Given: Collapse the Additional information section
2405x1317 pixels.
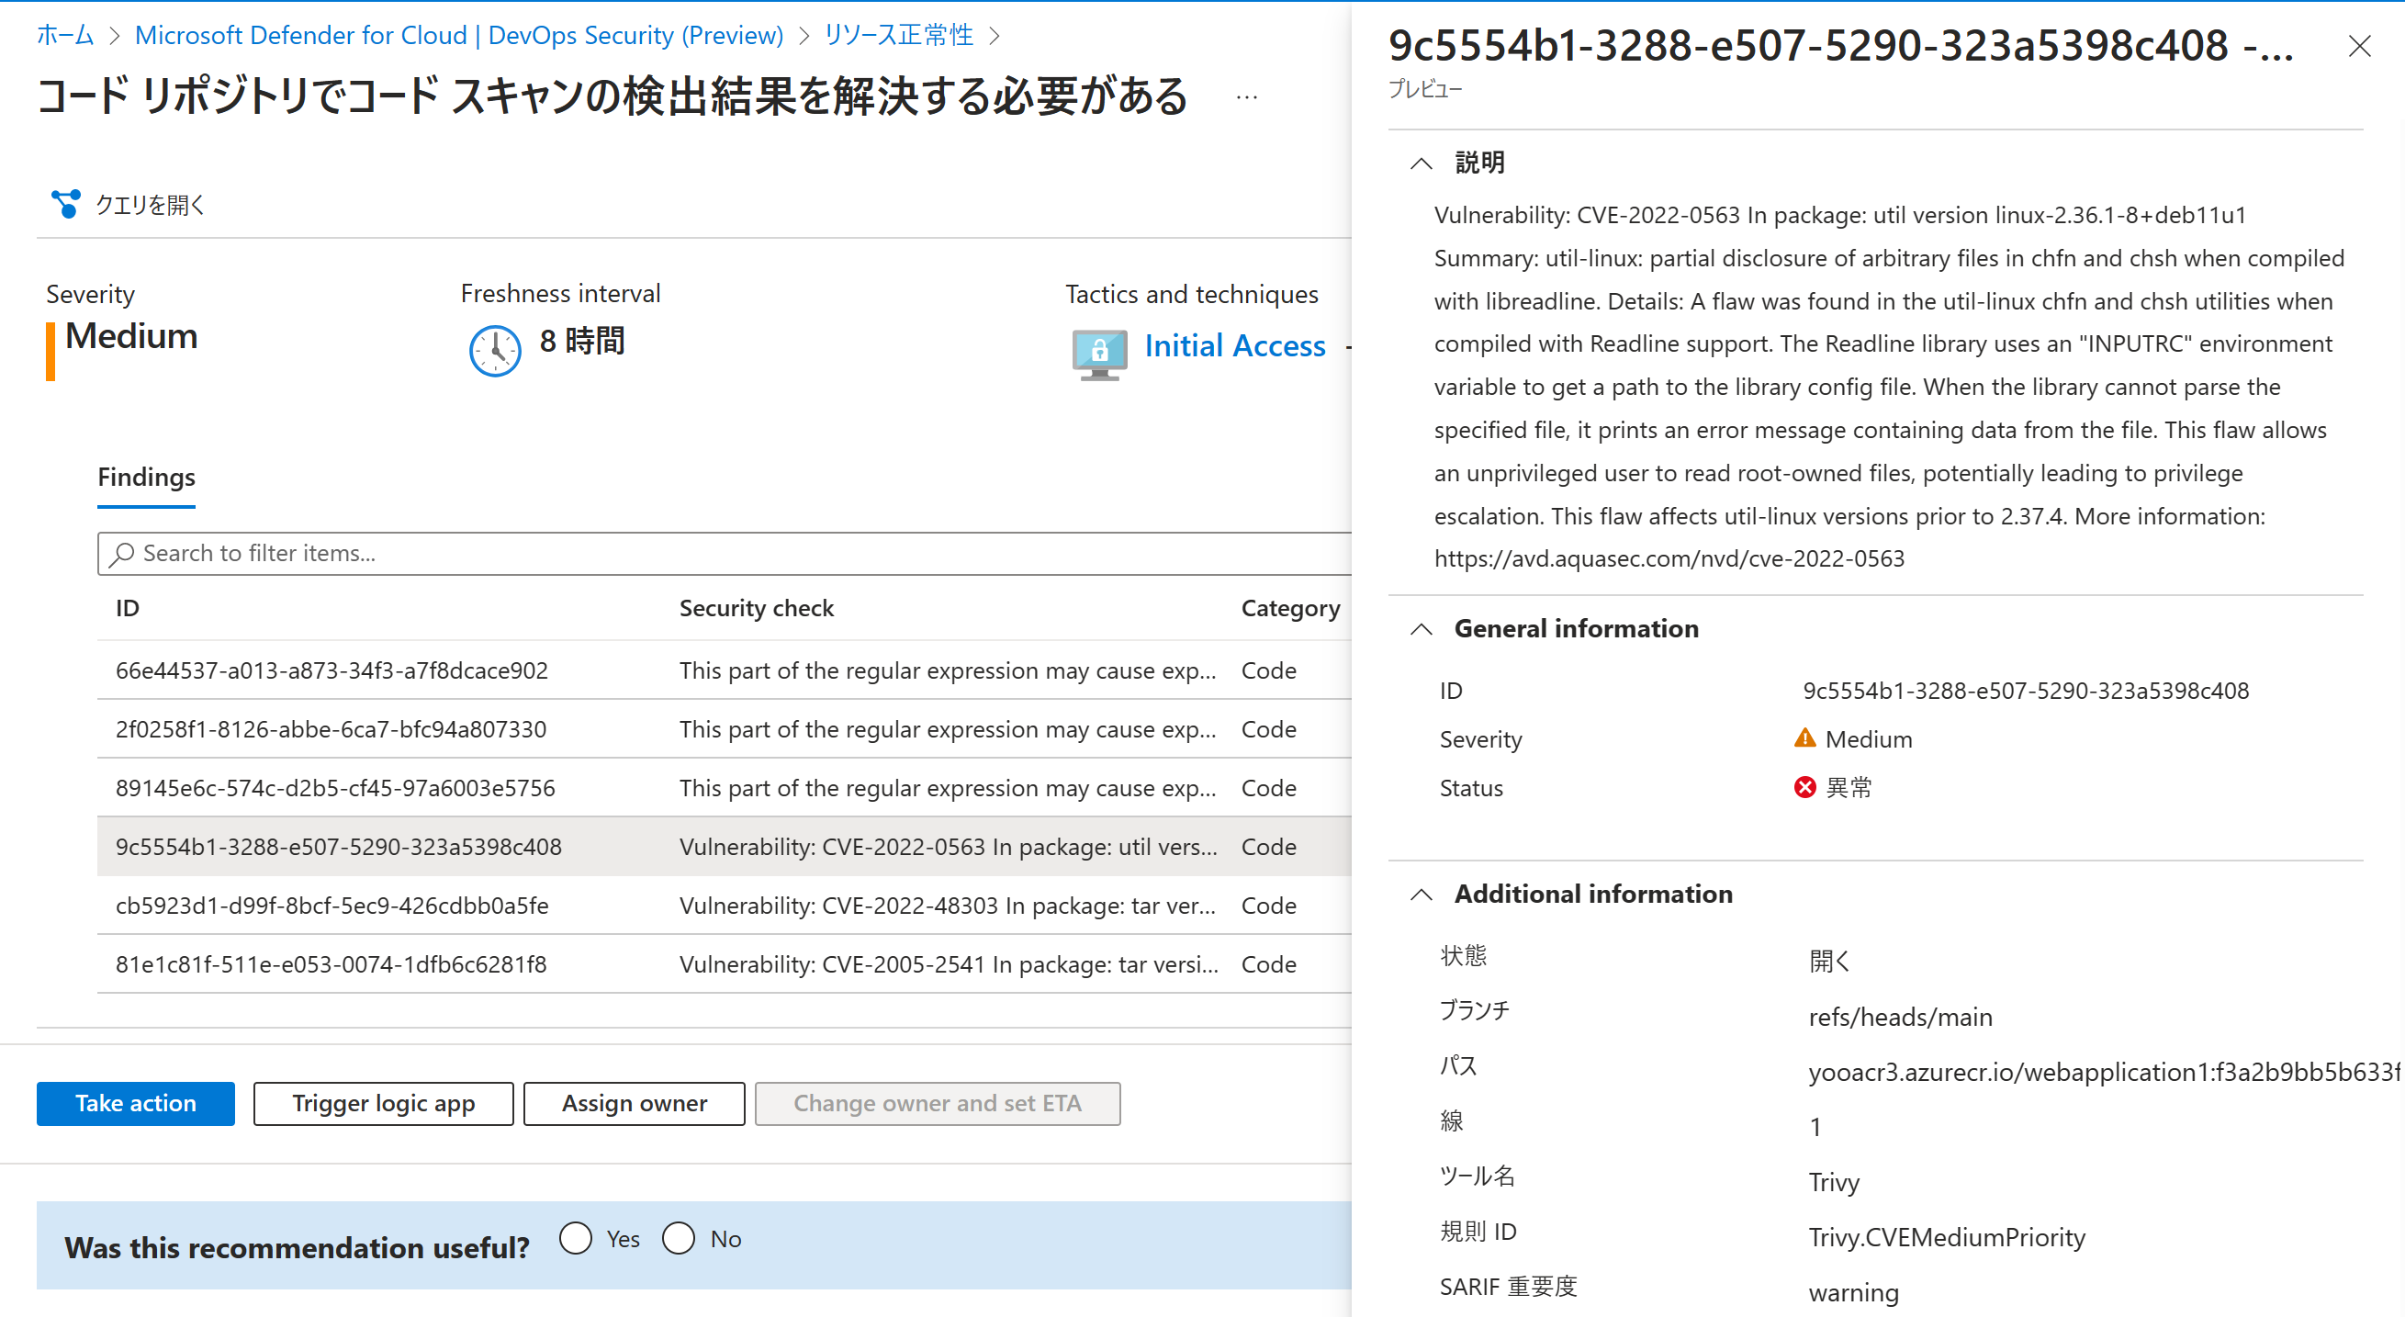Looking at the screenshot, I should pyautogui.click(x=1421, y=894).
